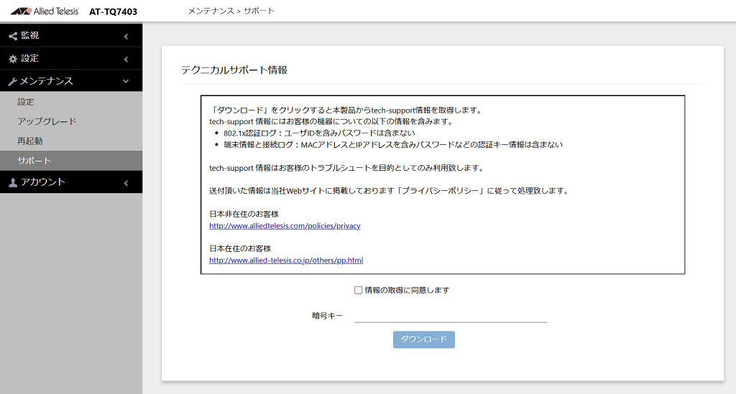The height and width of the screenshot is (394, 736).
Task: Click the アカウント person icon
Action: point(13,183)
